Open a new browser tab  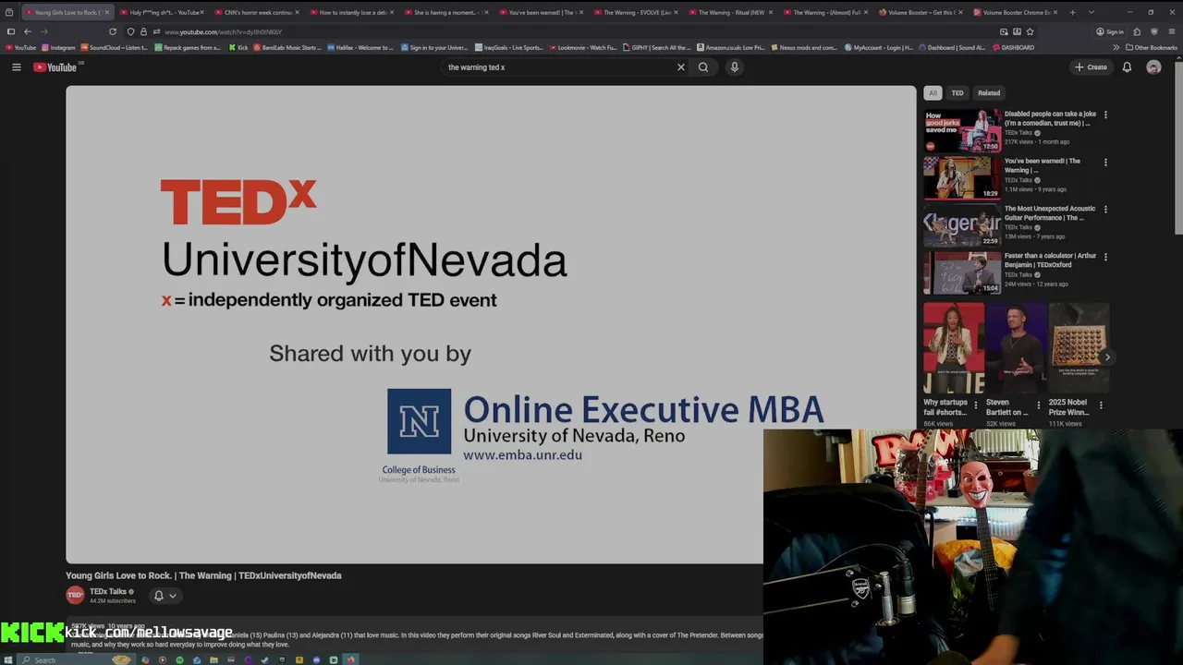tap(1072, 12)
